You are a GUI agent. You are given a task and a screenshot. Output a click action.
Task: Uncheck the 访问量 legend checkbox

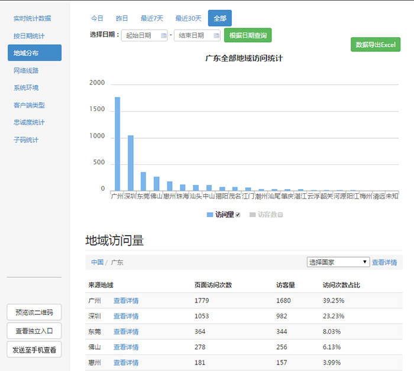[238, 215]
